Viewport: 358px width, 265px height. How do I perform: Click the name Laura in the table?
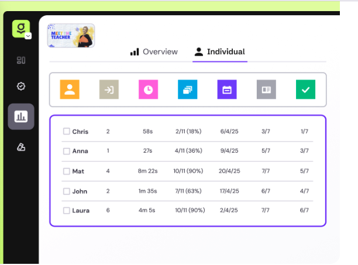coord(81,211)
